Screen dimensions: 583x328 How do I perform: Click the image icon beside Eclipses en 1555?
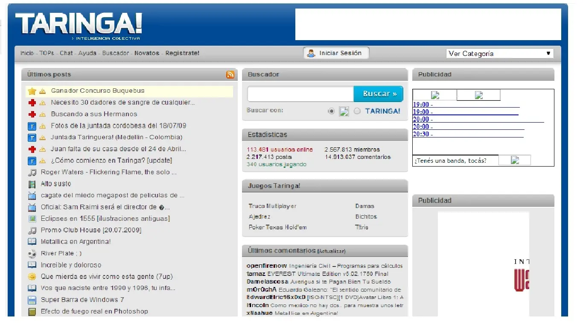click(x=32, y=219)
